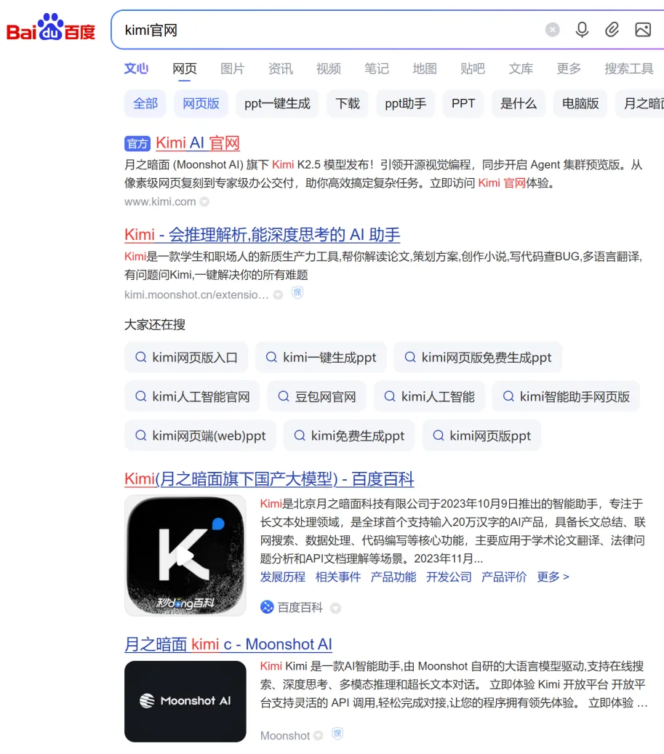Click the Baidu logo

coord(50,28)
